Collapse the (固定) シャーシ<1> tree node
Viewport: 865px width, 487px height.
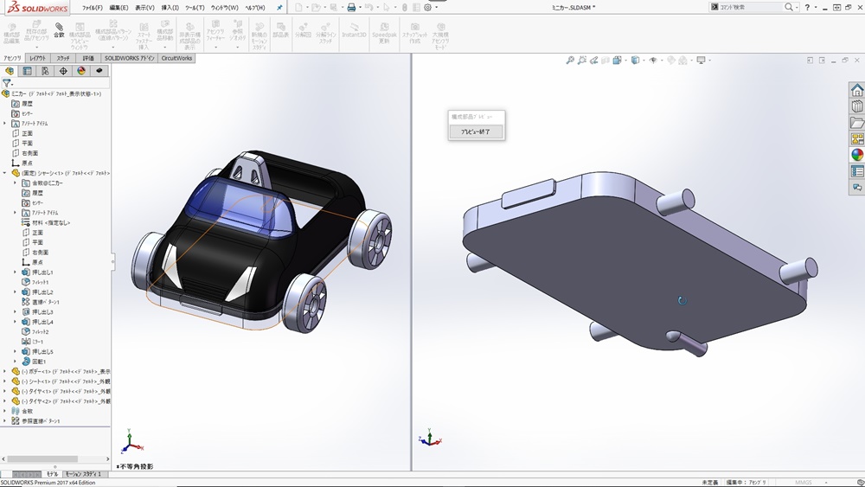coord(5,173)
